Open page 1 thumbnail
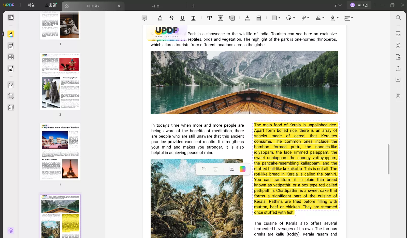 click(60, 25)
